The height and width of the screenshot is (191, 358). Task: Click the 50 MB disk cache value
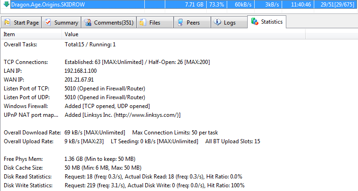tap(103, 168)
